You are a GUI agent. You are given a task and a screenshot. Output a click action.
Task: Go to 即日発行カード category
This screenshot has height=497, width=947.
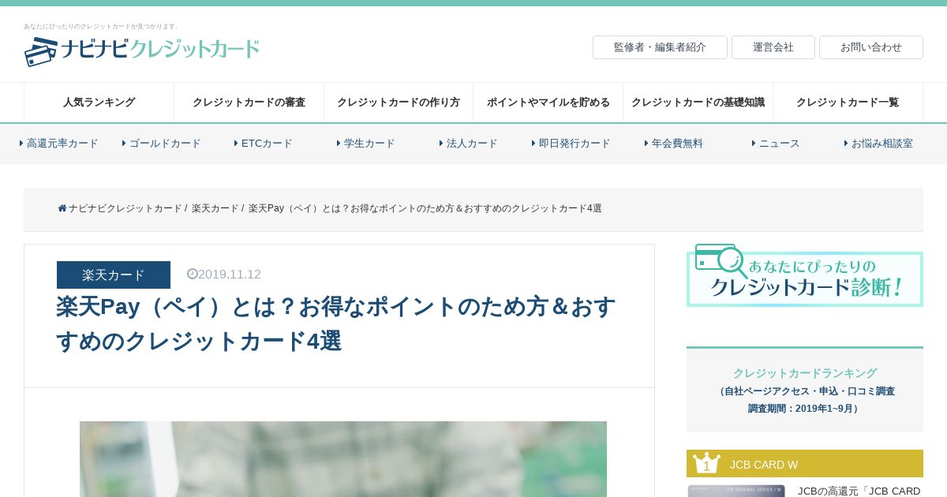pyautogui.click(x=571, y=144)
